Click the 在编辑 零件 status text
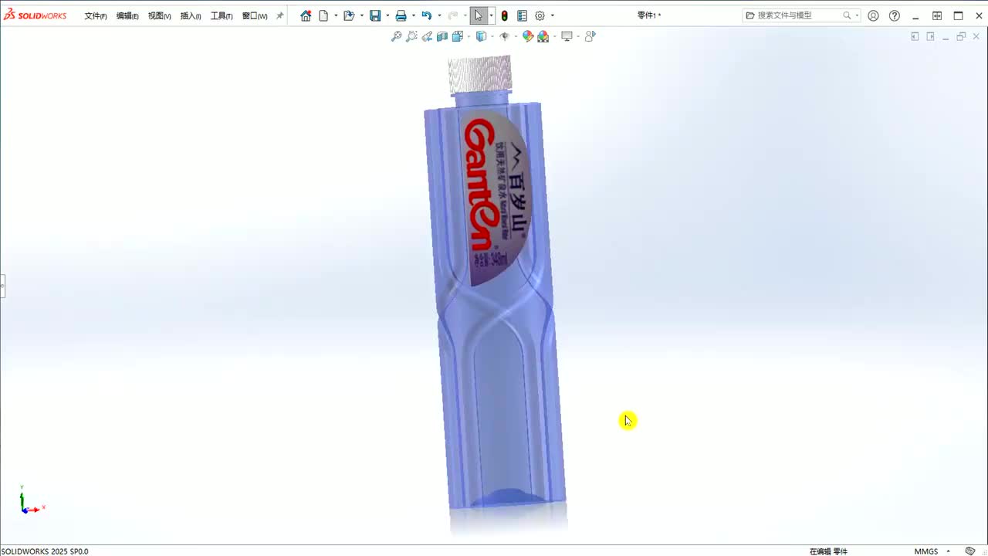Viewport: 988px width, 556px height. click(828, 551)
